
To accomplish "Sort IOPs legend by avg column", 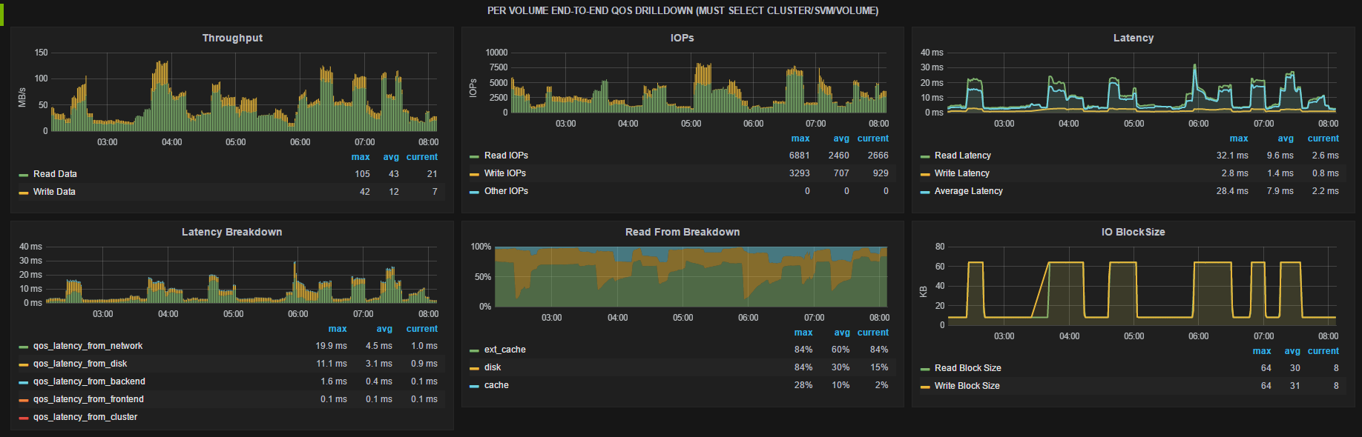I will pyautogui.click(x=841, y=139).
